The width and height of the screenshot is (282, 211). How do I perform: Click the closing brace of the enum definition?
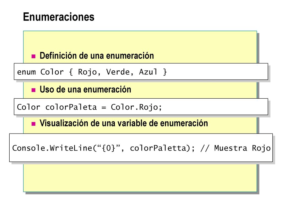(x=165, y=72)
